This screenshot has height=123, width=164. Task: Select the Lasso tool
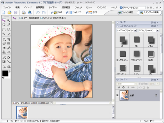(x=9, y=30)
